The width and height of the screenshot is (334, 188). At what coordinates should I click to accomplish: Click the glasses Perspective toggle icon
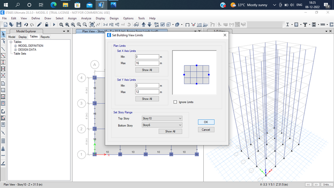(136, 25)
